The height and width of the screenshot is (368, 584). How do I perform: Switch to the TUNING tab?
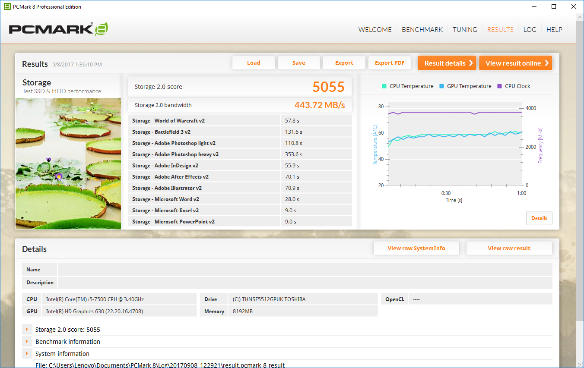(465, 29)
